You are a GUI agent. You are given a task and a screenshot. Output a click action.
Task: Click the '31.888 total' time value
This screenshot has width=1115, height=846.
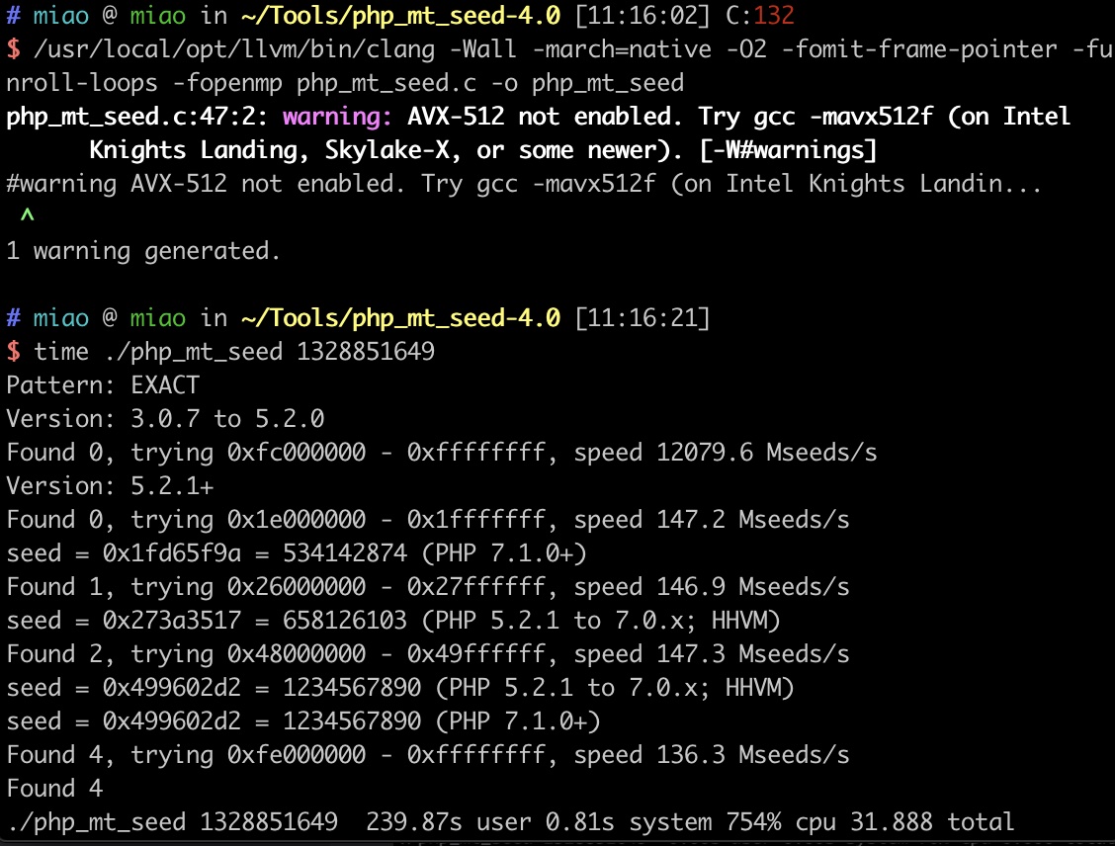pos(932,822)
